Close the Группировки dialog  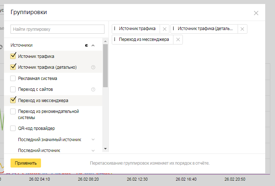pyautogui.click(x=256, y=13)
